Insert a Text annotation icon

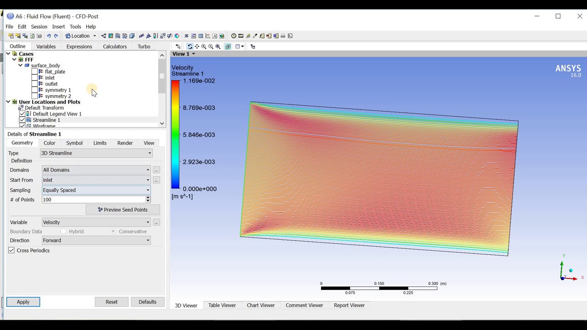[x=142, y=36]
